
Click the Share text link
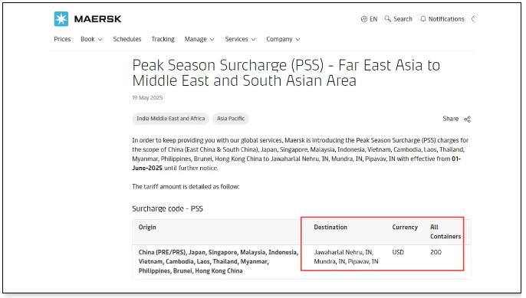(x=451, y=119)
